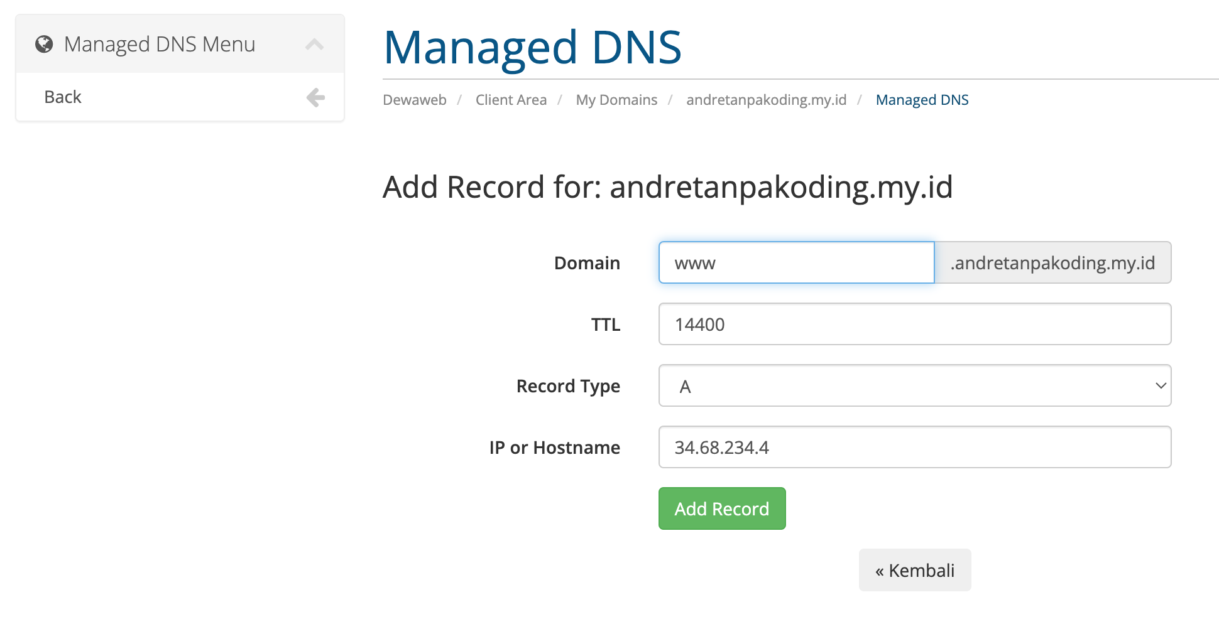Collapse the Managed DNS Menu panel with chevron
Screen dimensions: 1219x634
pyautogui.click(x=315, y=44)
